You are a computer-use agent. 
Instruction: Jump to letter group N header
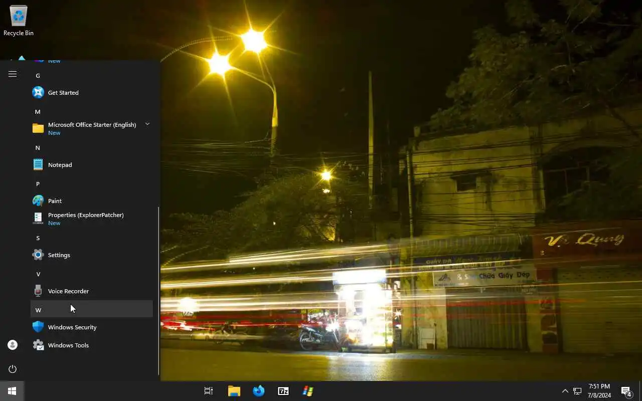tap(38, 148)
